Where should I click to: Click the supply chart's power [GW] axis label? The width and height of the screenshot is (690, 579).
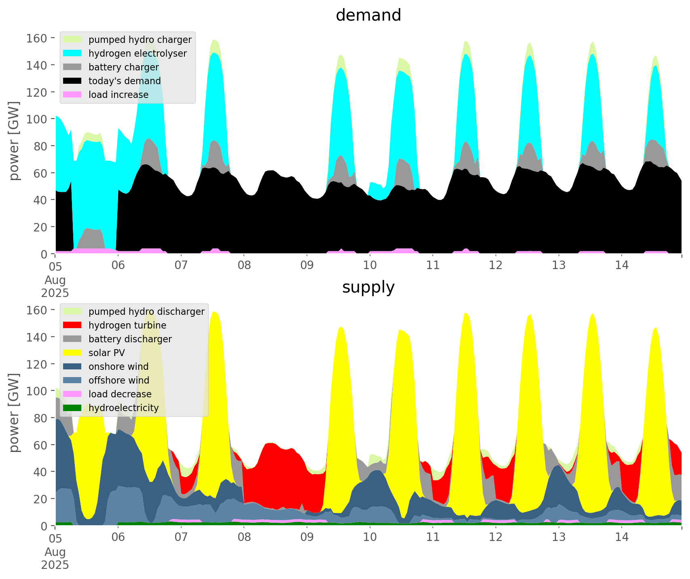14,413
